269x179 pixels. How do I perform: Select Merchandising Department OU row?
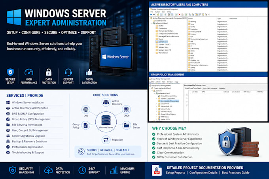[198, 39]
